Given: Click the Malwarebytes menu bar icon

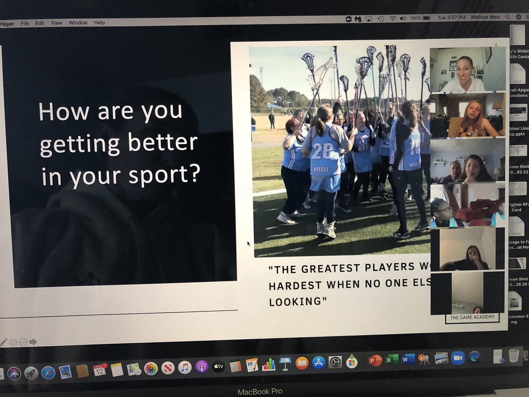Looking at the screenshot, I should (358, 19).
